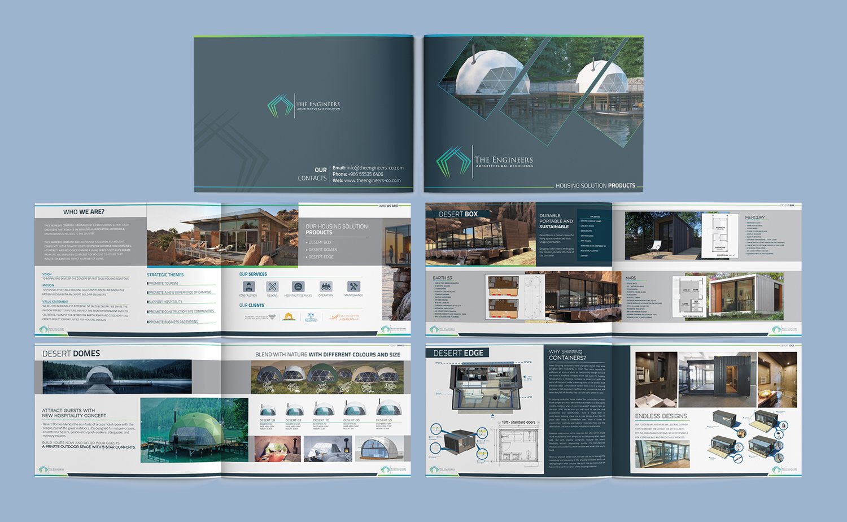
Task: Click the 'STRATEGIC THEMES' heading
Action: click(165, 275)
